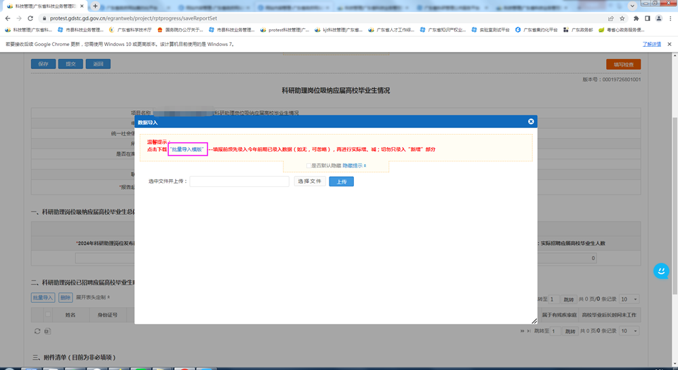Click the table refresh icon below the grid
This screenshot has width=678, height=370.
point(37,331)
